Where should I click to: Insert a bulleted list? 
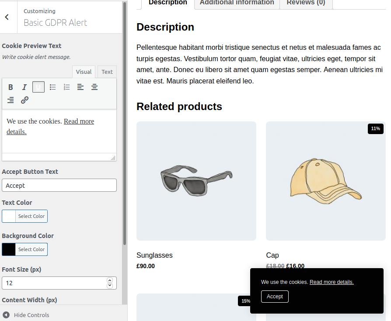click(x=52, y=87)
